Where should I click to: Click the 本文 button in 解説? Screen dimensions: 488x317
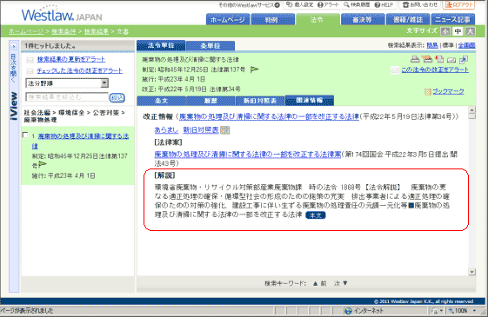click(316, 215)
